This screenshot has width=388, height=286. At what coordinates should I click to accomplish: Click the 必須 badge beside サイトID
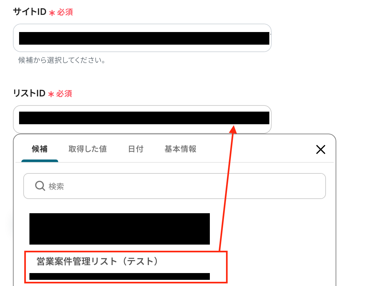65,12
